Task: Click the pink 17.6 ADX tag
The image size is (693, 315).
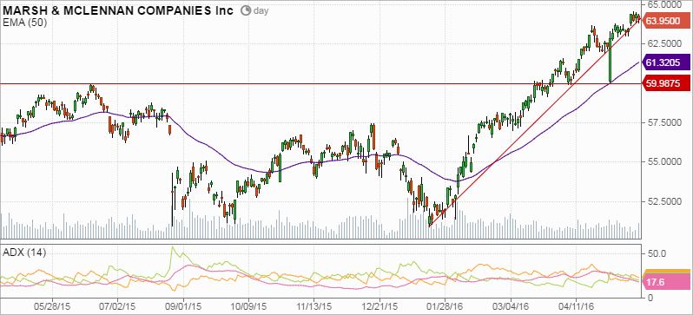Action: pyautogui.click(x=666, y=282)
